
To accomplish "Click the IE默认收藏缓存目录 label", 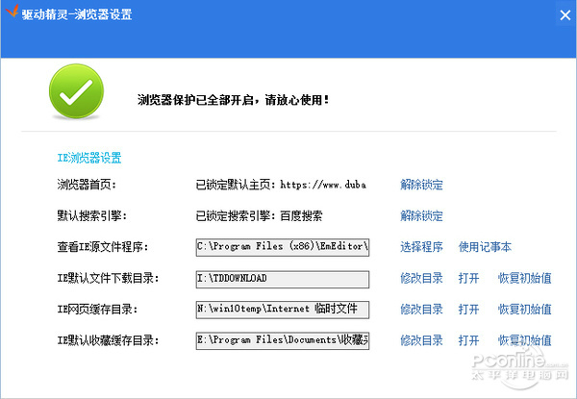I will tap(108, 340).
